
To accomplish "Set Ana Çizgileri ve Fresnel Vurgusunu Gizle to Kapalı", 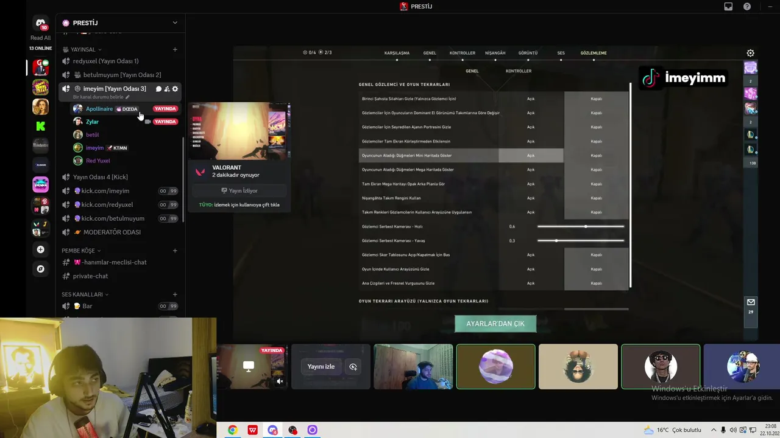I will click(596, 283).
